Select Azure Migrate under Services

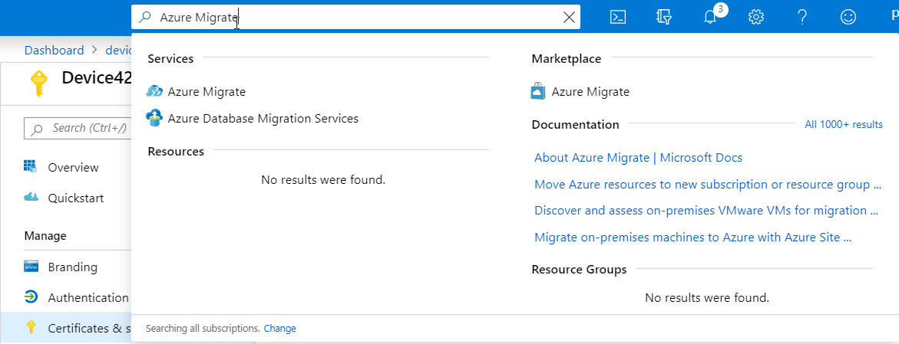207,92
